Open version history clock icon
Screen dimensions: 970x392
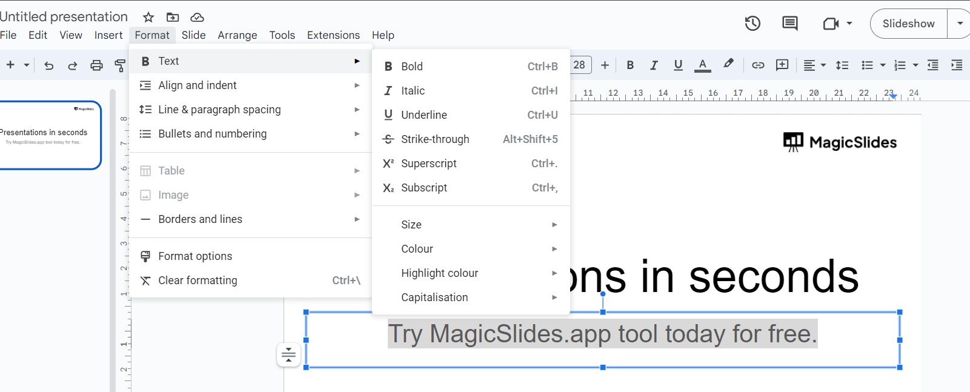click(752, 24)
